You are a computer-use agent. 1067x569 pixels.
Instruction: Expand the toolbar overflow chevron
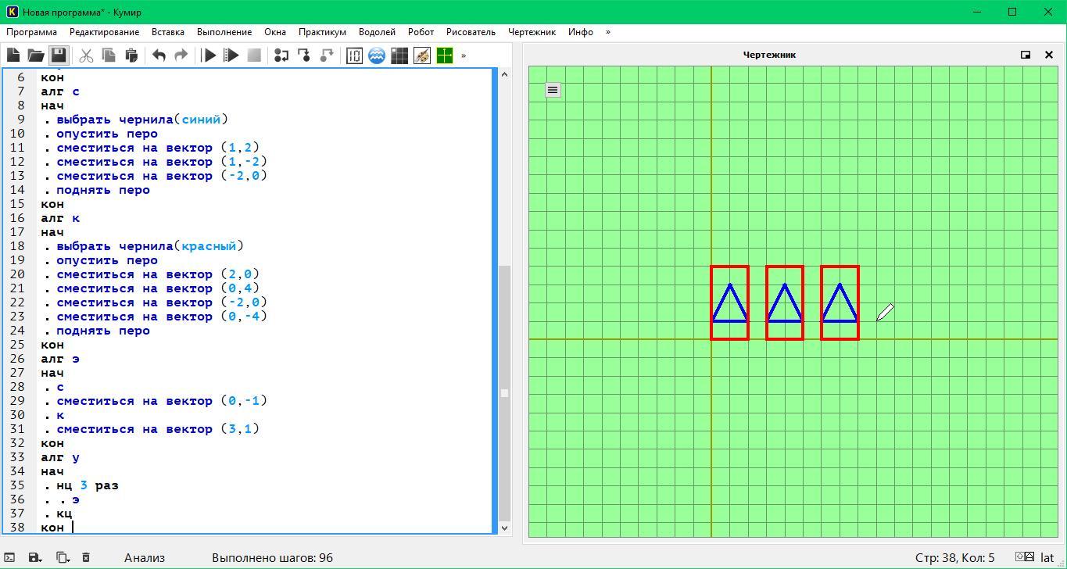(464, 55)
